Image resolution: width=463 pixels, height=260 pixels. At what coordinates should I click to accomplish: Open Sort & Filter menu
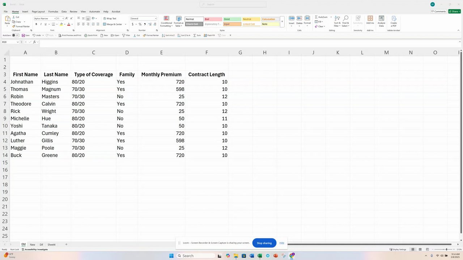[337, 22]
